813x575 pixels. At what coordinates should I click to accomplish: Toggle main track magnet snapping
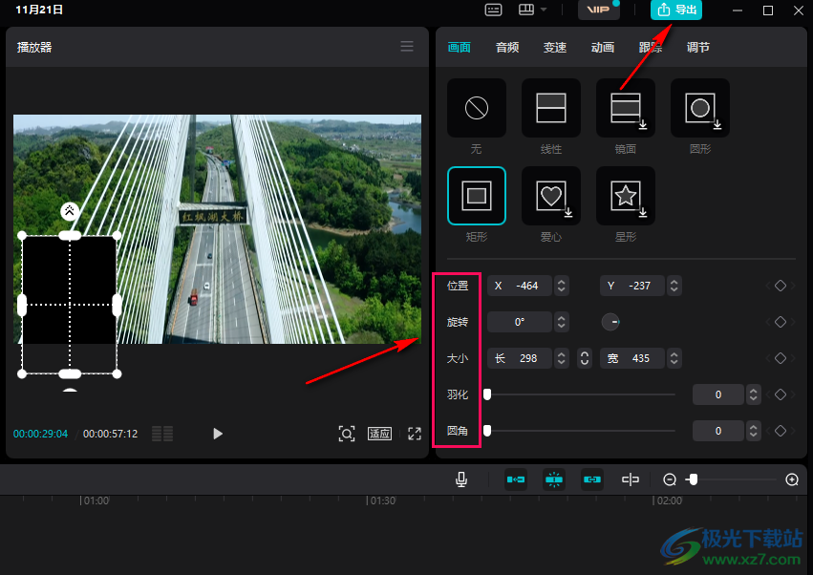click(x=515, y=479)
